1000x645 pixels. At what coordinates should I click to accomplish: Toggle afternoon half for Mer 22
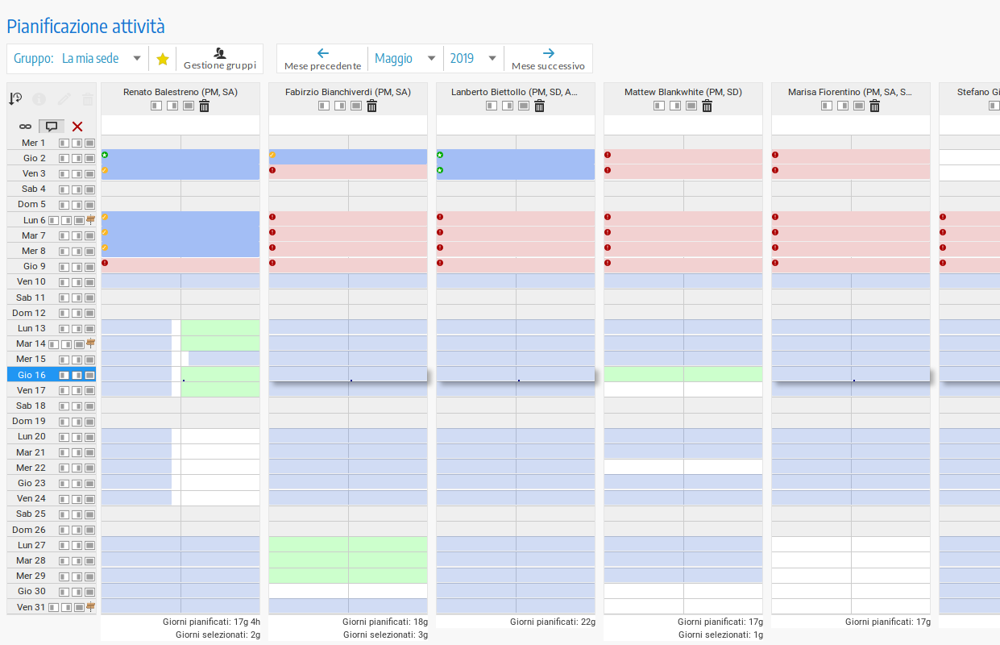77,468
